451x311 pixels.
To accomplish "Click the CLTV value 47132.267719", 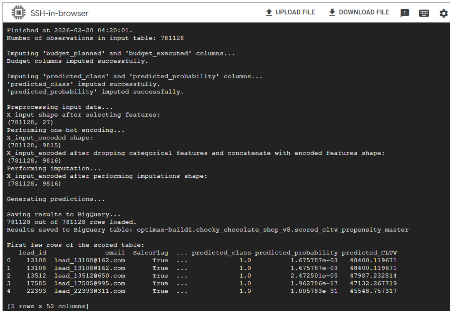I will (x=373, y=284).
